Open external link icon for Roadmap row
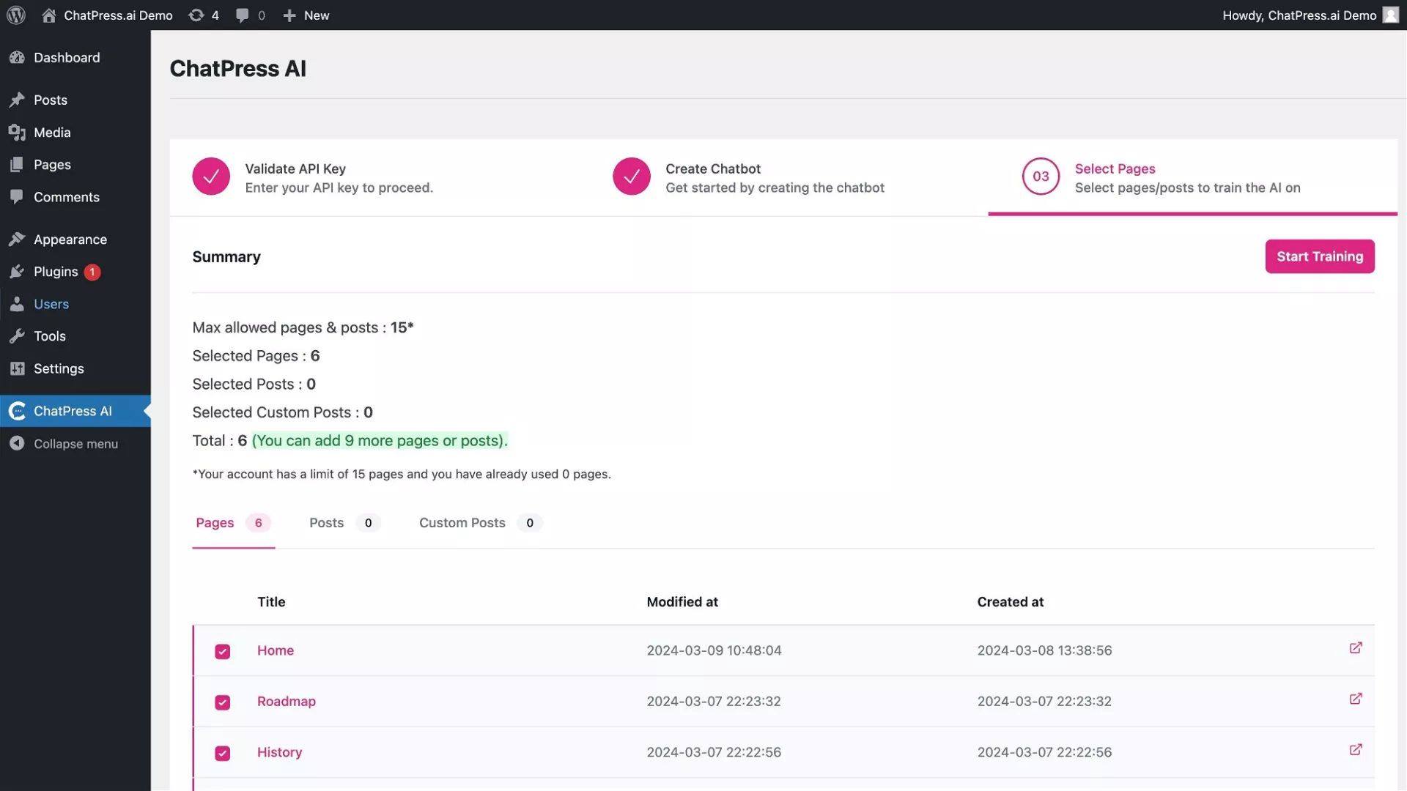The height and width of the screenshot is (791, 1407). point(1355,699)
